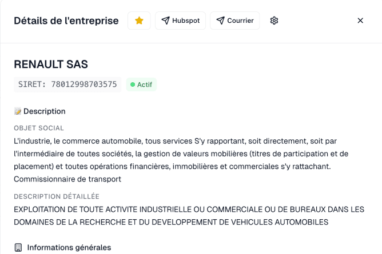This screenshot has width=382, height=254.
Task: Click the paper plane icon beside Hubspot
Action: 166,21
